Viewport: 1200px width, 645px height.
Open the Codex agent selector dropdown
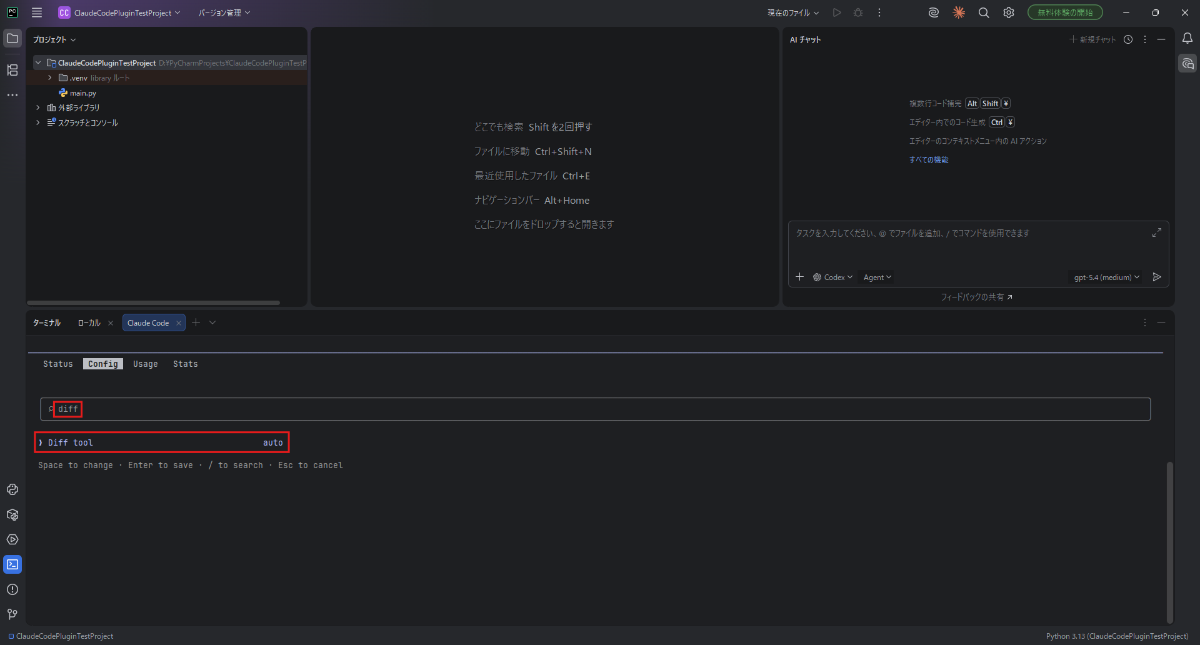coord(832,277)
